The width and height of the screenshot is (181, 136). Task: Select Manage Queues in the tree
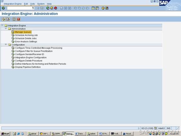(x=23, y=32)
